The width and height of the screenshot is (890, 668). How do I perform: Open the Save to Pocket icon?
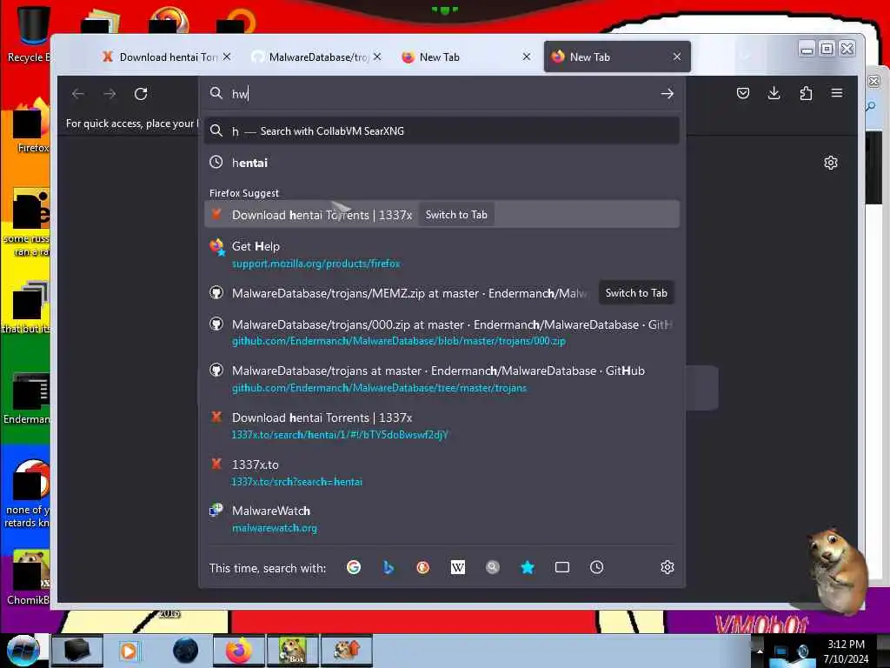742,93
